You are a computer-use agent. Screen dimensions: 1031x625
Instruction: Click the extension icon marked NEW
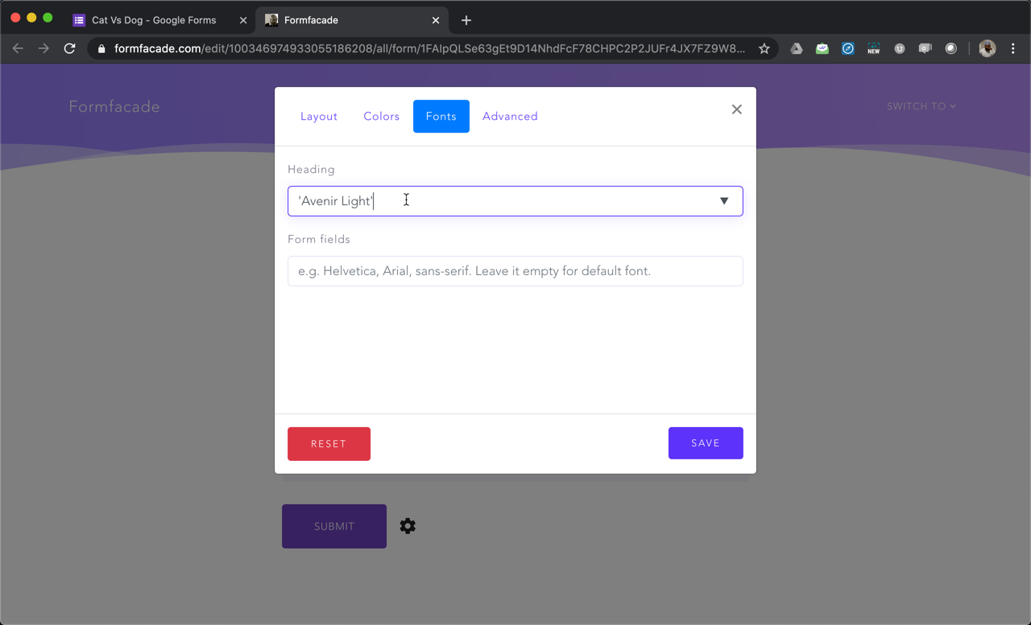pos(873,48)
